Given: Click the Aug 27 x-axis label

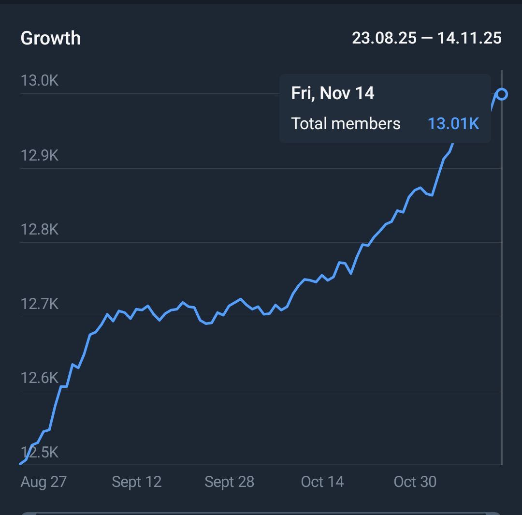Looking at the screenshot, I should pos(43,482).
